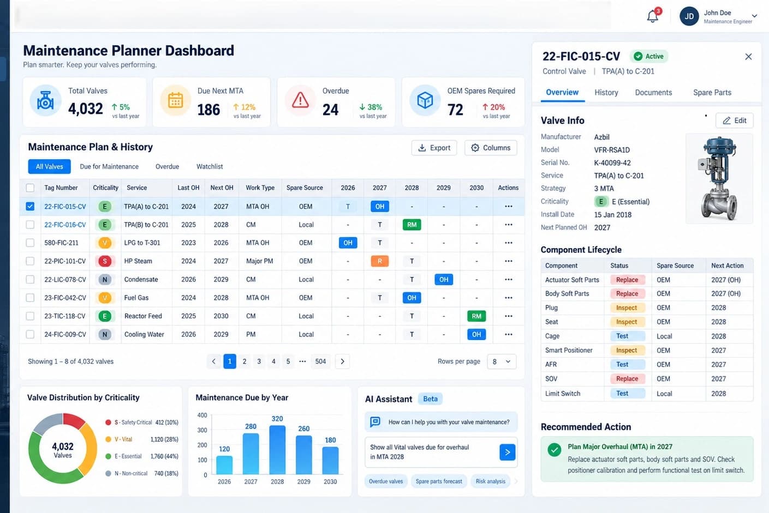Open the Spare Parts tab in valve panel
The width and height of the screenshot is (769, 513).
point(712,93)
